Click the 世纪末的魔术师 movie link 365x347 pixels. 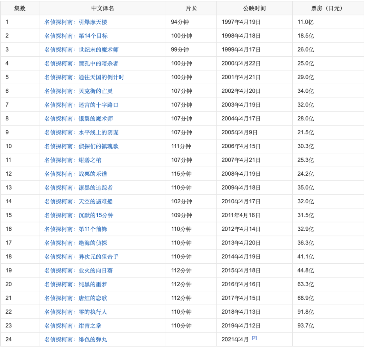(x=81, y=50)
